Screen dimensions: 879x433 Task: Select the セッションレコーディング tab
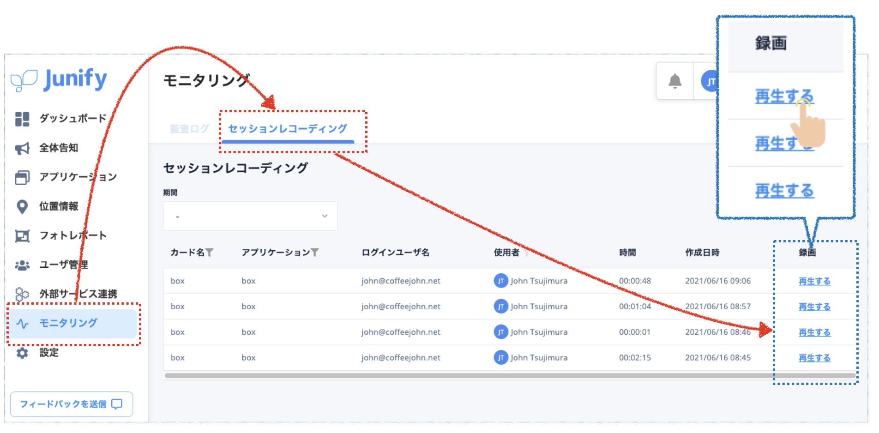[288, 129]
